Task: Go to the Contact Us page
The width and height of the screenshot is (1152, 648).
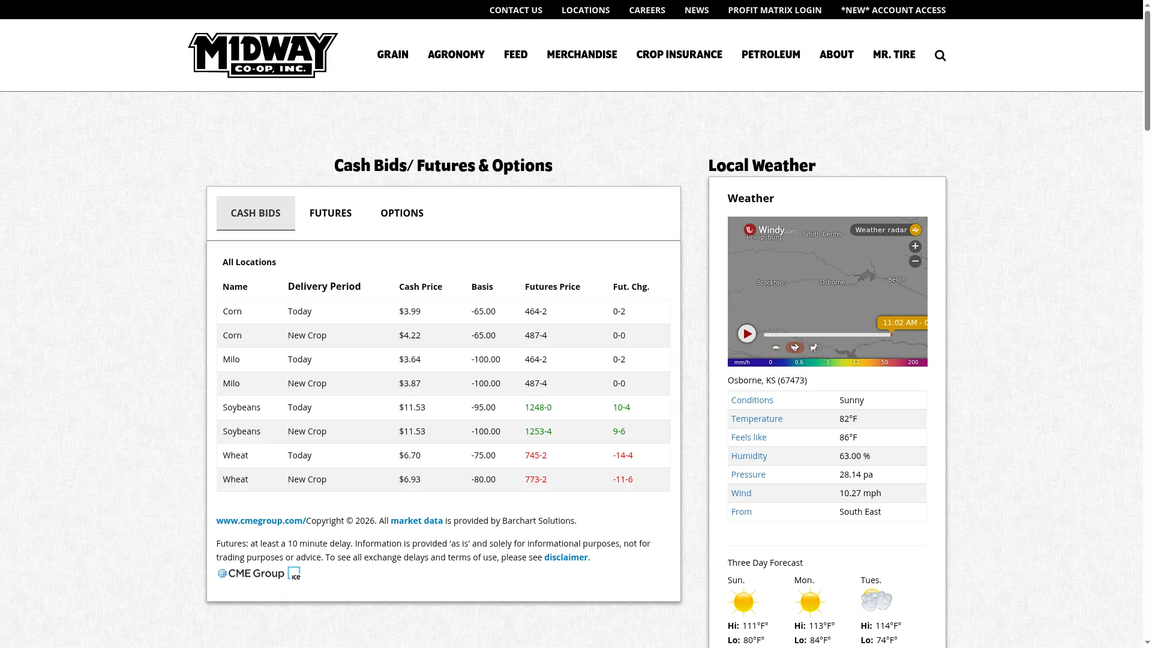Action: pos(516,10)
